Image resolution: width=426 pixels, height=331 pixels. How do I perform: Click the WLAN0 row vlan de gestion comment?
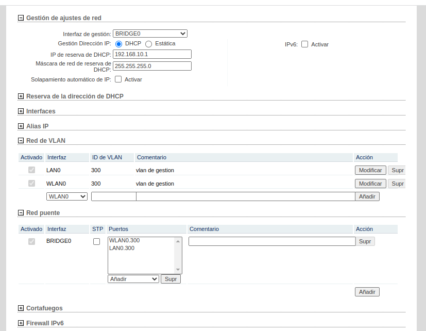coord(155,184)
